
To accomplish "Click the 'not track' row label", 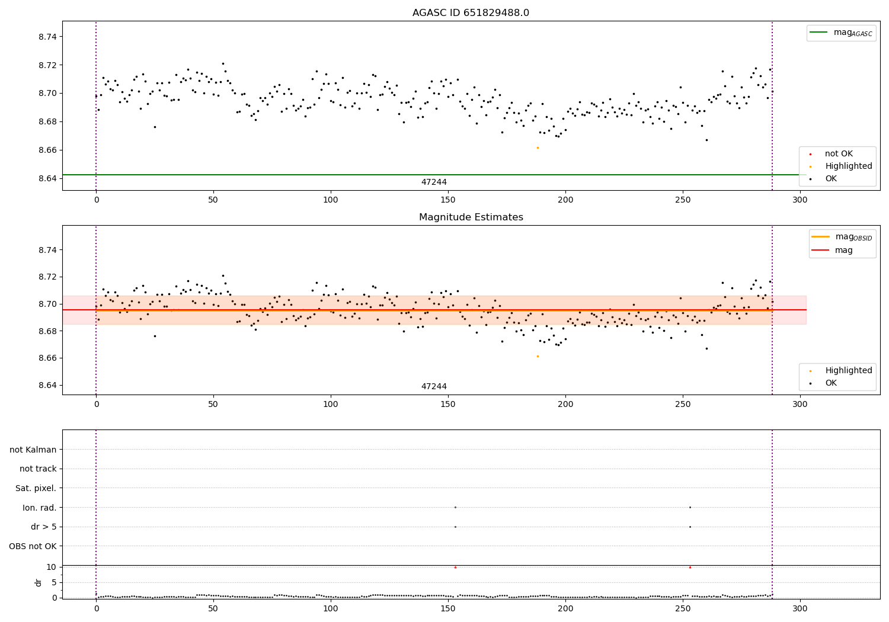I will pyautogui.click(x=38, y=469).
